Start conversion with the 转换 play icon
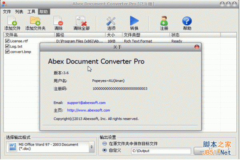This screenshot has height=160, width=240. [x=134, y=21]
